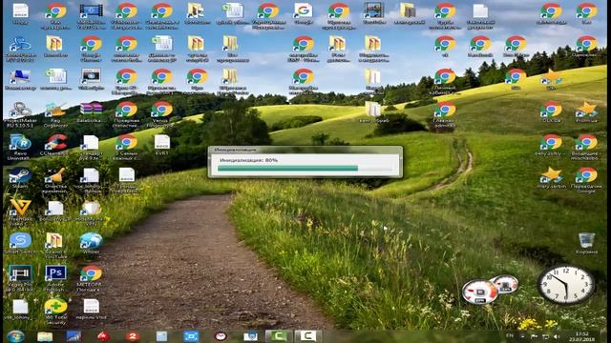Click the "Инициализация: 80%" status text
This screenshot has height=343, width=611.
click(x=248, y=160)
